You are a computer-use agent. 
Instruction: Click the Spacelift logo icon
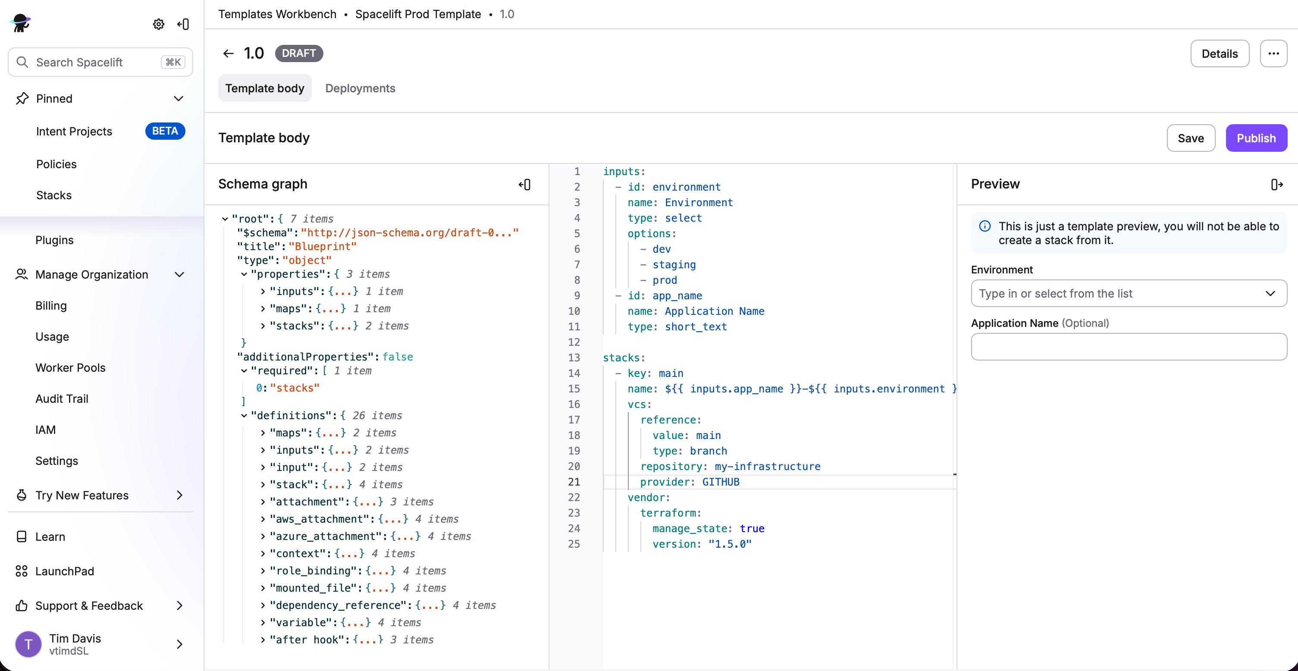[21, 23]
